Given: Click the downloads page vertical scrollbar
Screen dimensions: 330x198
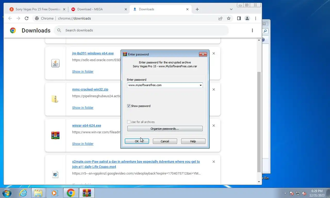Looking at the screenshot, I should 259,122.
